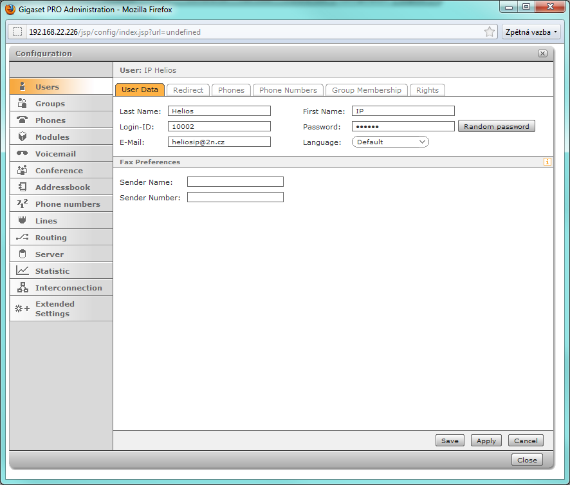Screen dimensions: 570x485
Task: Open the Group Membership tab
Action: click(x=366, y=90)
